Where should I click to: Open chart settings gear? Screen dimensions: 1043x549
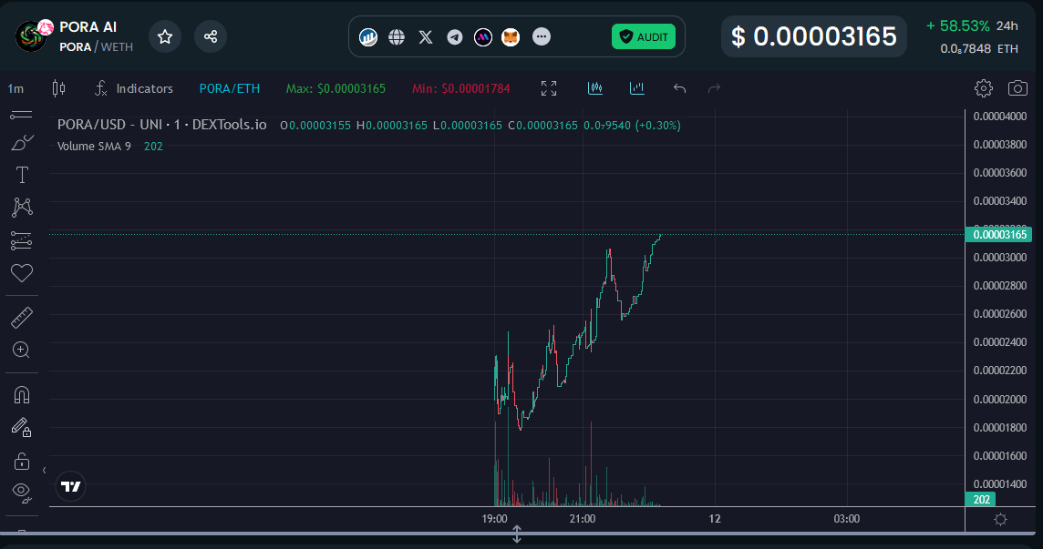(983, 88)
